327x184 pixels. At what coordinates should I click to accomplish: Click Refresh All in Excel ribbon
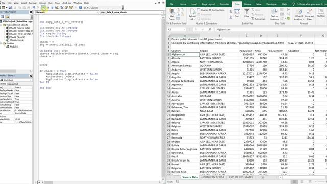pyautogui.click(x=192, y=15)
